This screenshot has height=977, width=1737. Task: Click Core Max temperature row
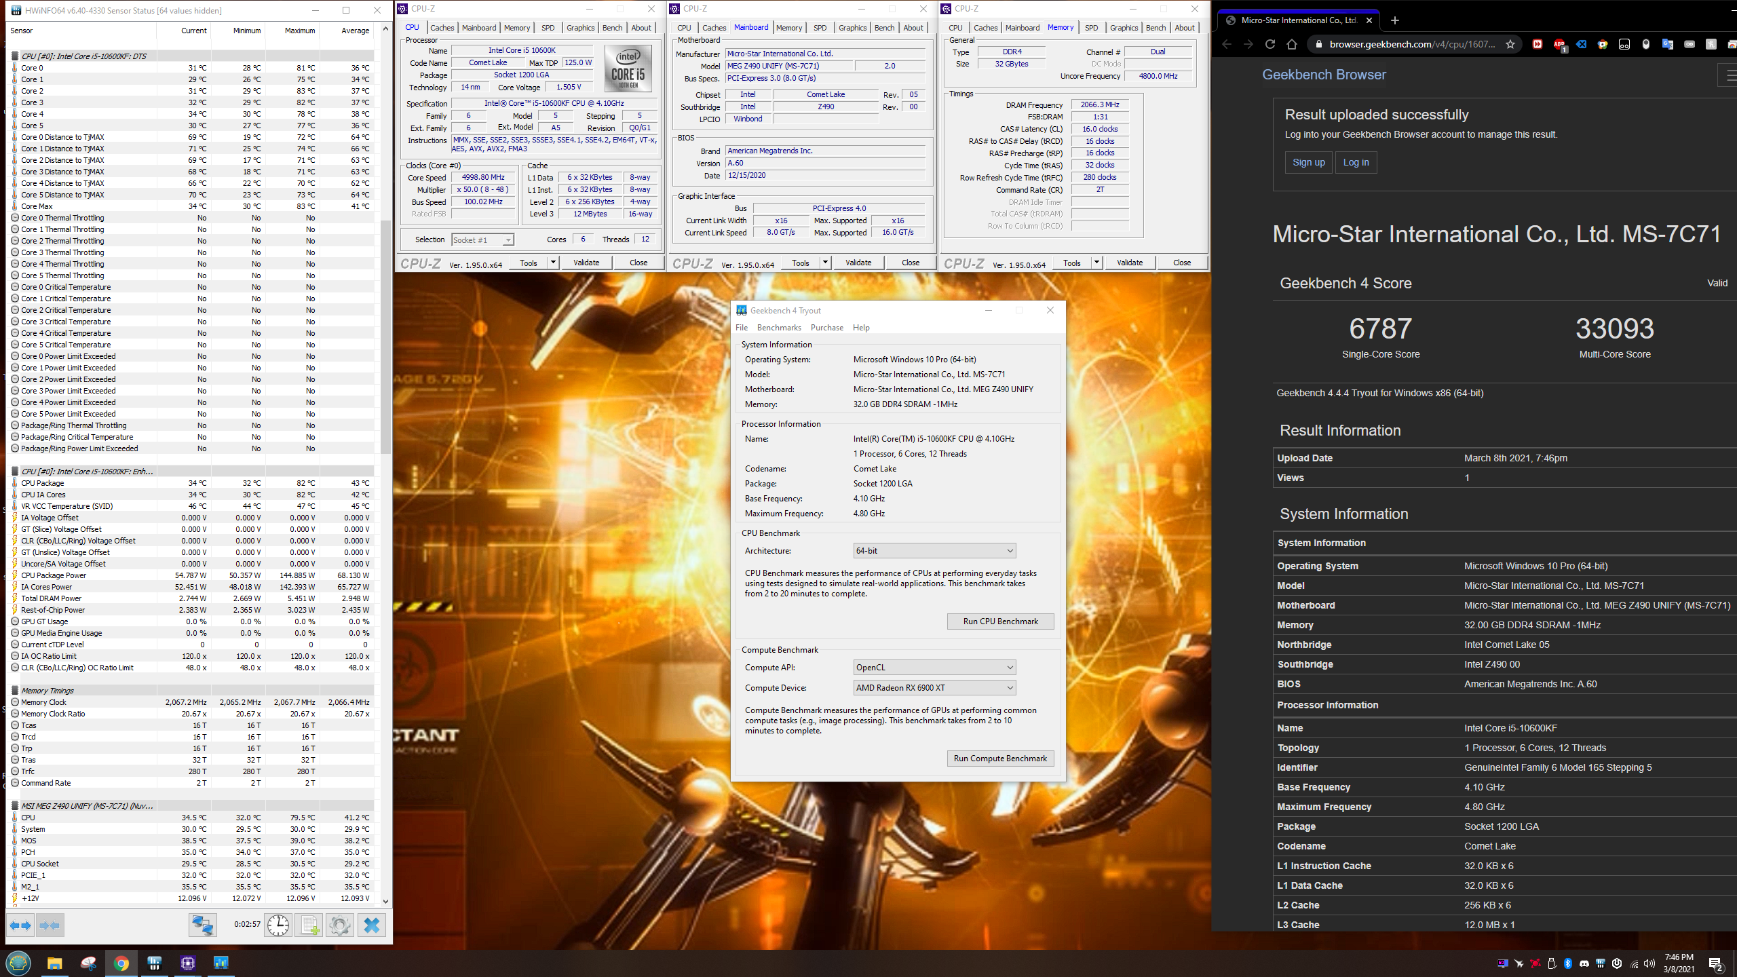click(191, 206)
